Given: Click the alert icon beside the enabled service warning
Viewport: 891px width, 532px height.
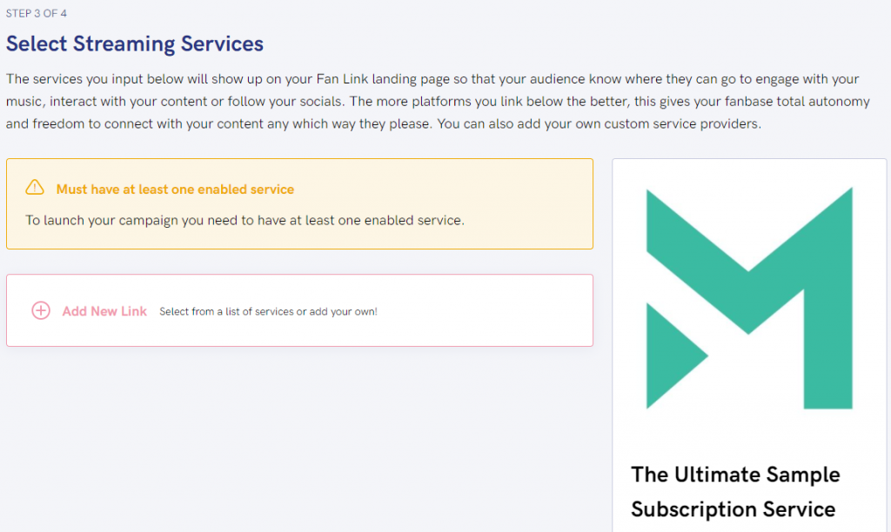Looking at the screenshot, I should 35,187.
